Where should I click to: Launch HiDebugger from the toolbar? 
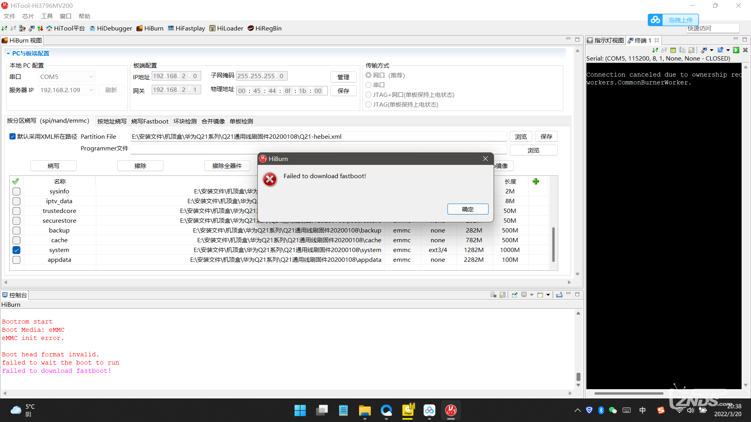(111, 28)
